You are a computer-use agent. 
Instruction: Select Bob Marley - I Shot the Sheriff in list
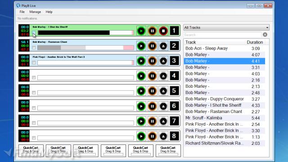pos(225,105)
